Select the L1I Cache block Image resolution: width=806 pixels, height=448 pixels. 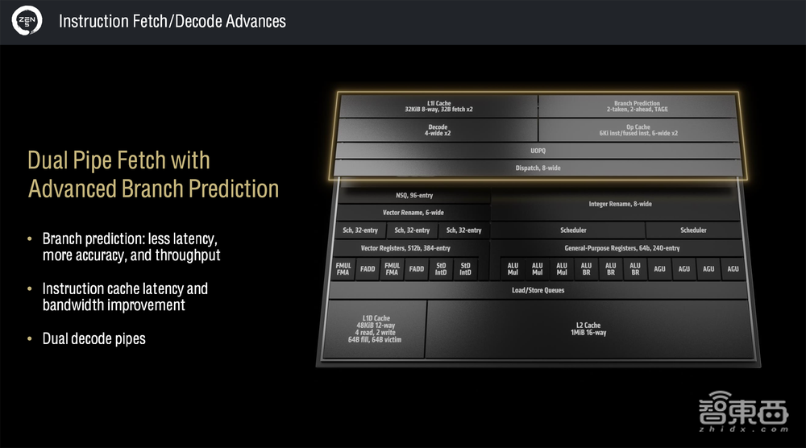coord(438,106)
